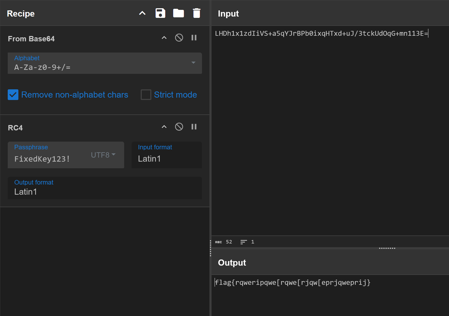This screenshot has width=449, height=316.
Task: Collapse the Recipe panel chevron
Action: click(142, 13)
